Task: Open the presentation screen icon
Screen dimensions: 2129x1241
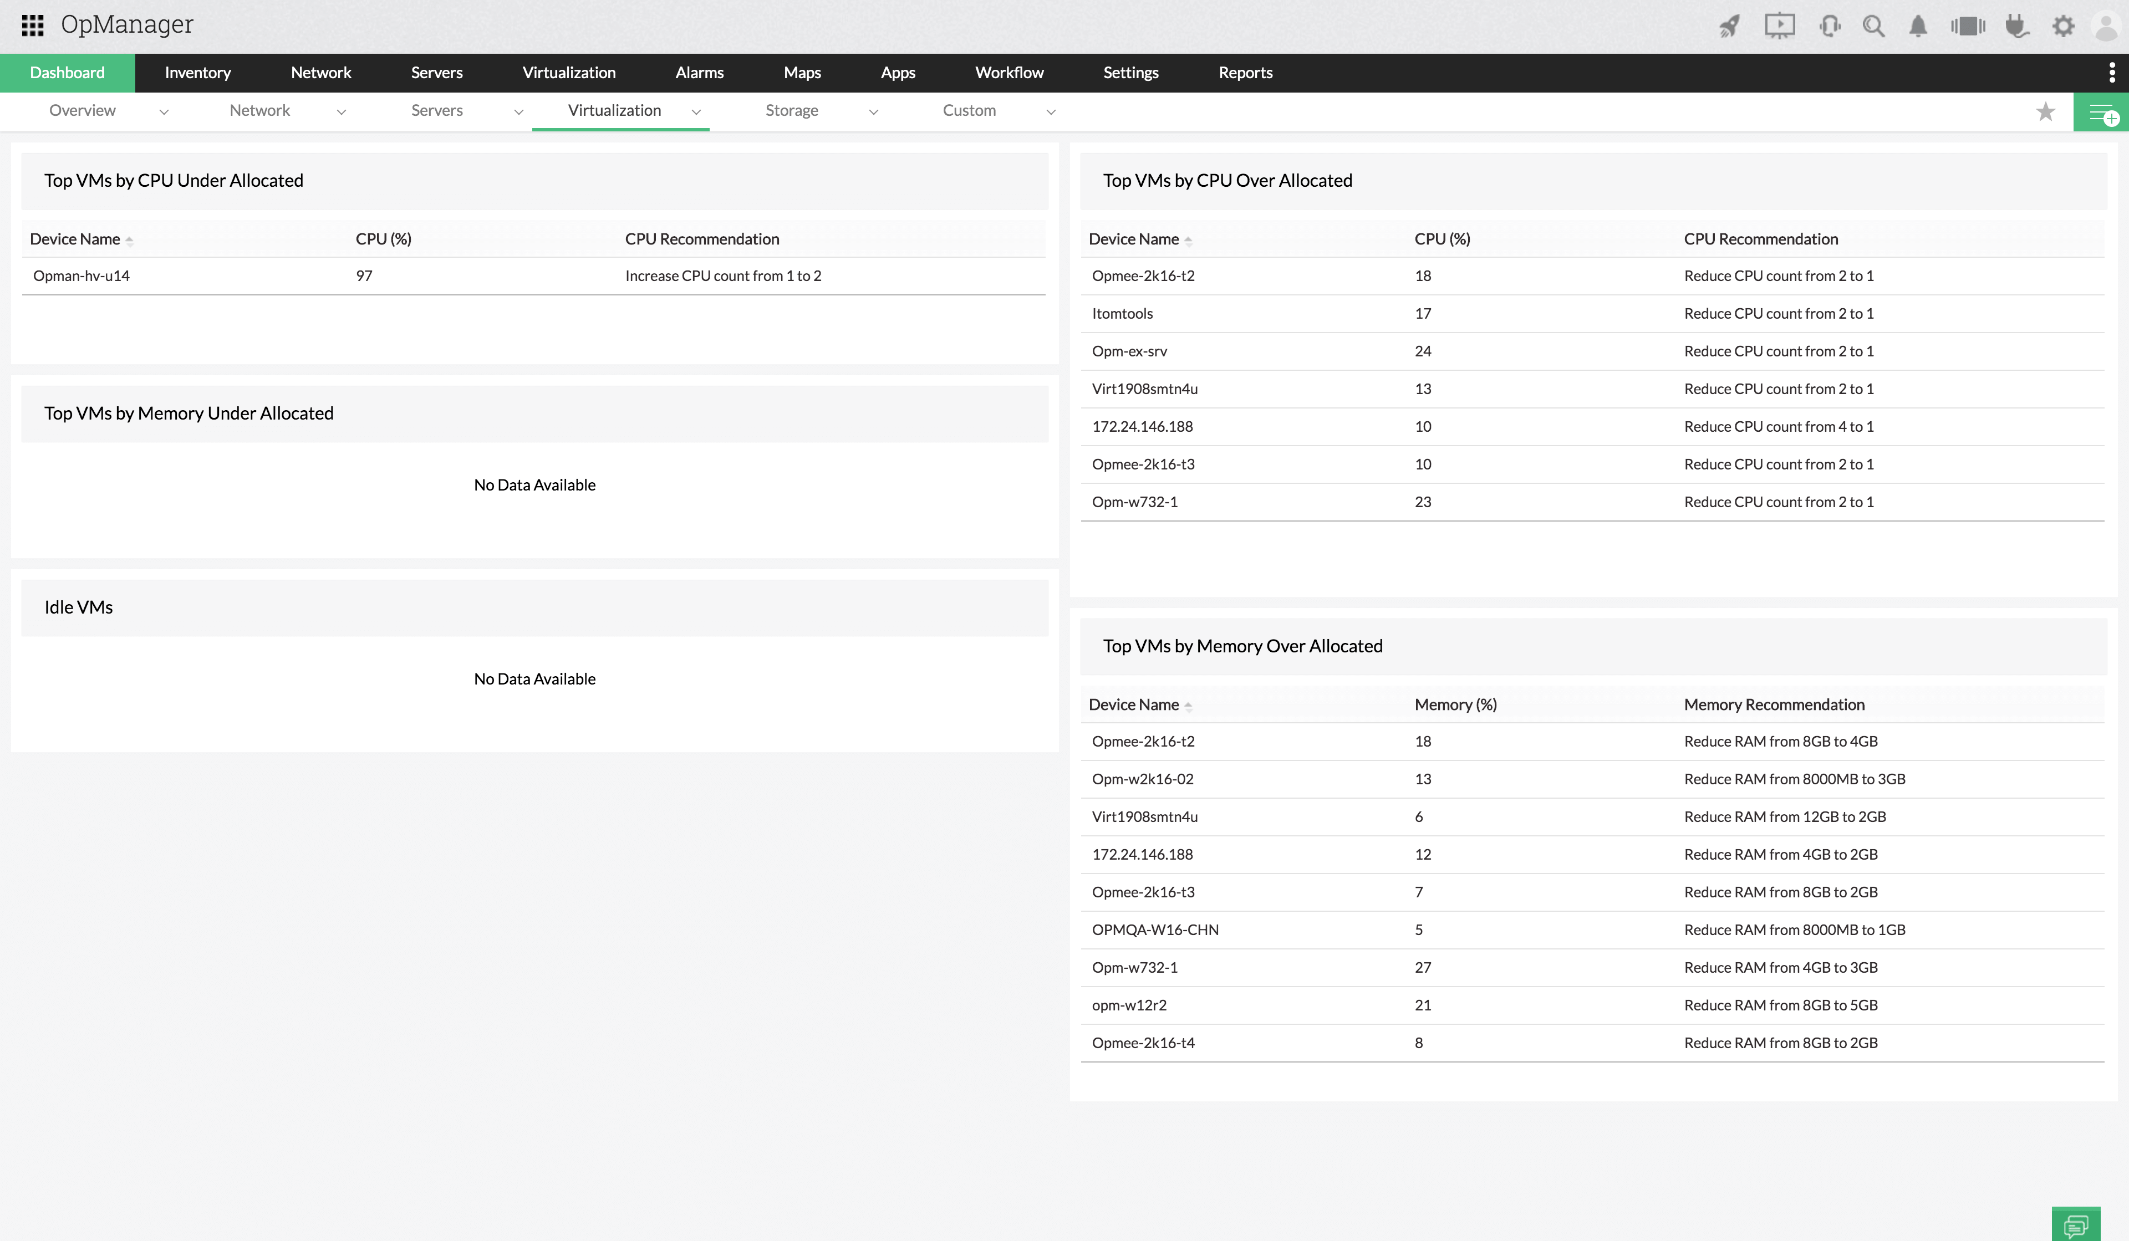Action: point(1779,26)
